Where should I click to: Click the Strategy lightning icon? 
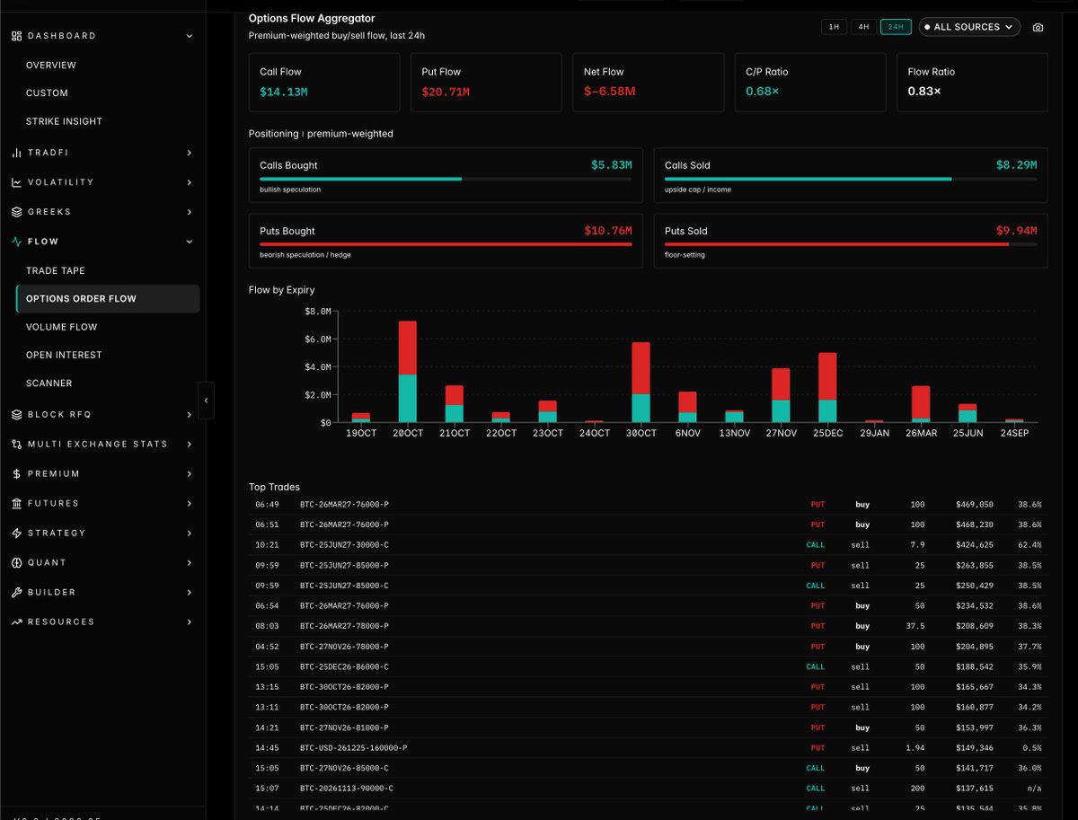[16, 533]
